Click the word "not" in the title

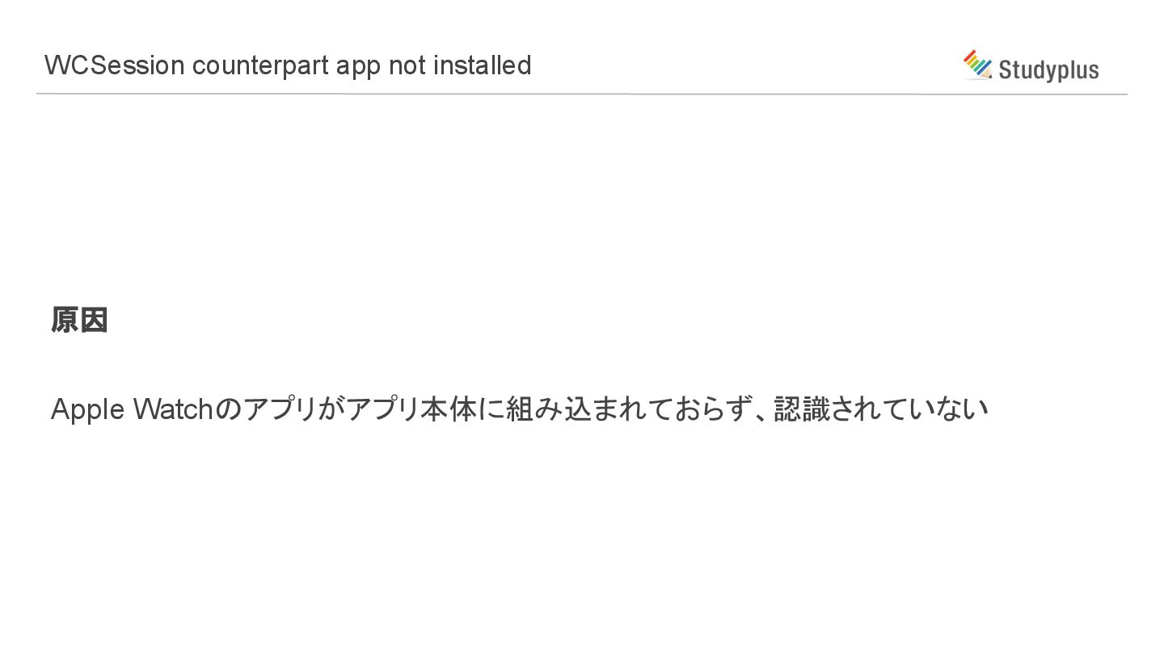point(407,65)
